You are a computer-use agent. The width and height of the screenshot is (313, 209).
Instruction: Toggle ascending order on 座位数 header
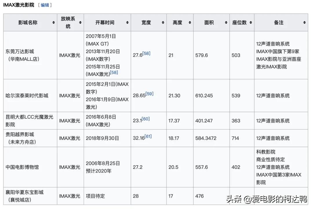(x=252, y=22)
